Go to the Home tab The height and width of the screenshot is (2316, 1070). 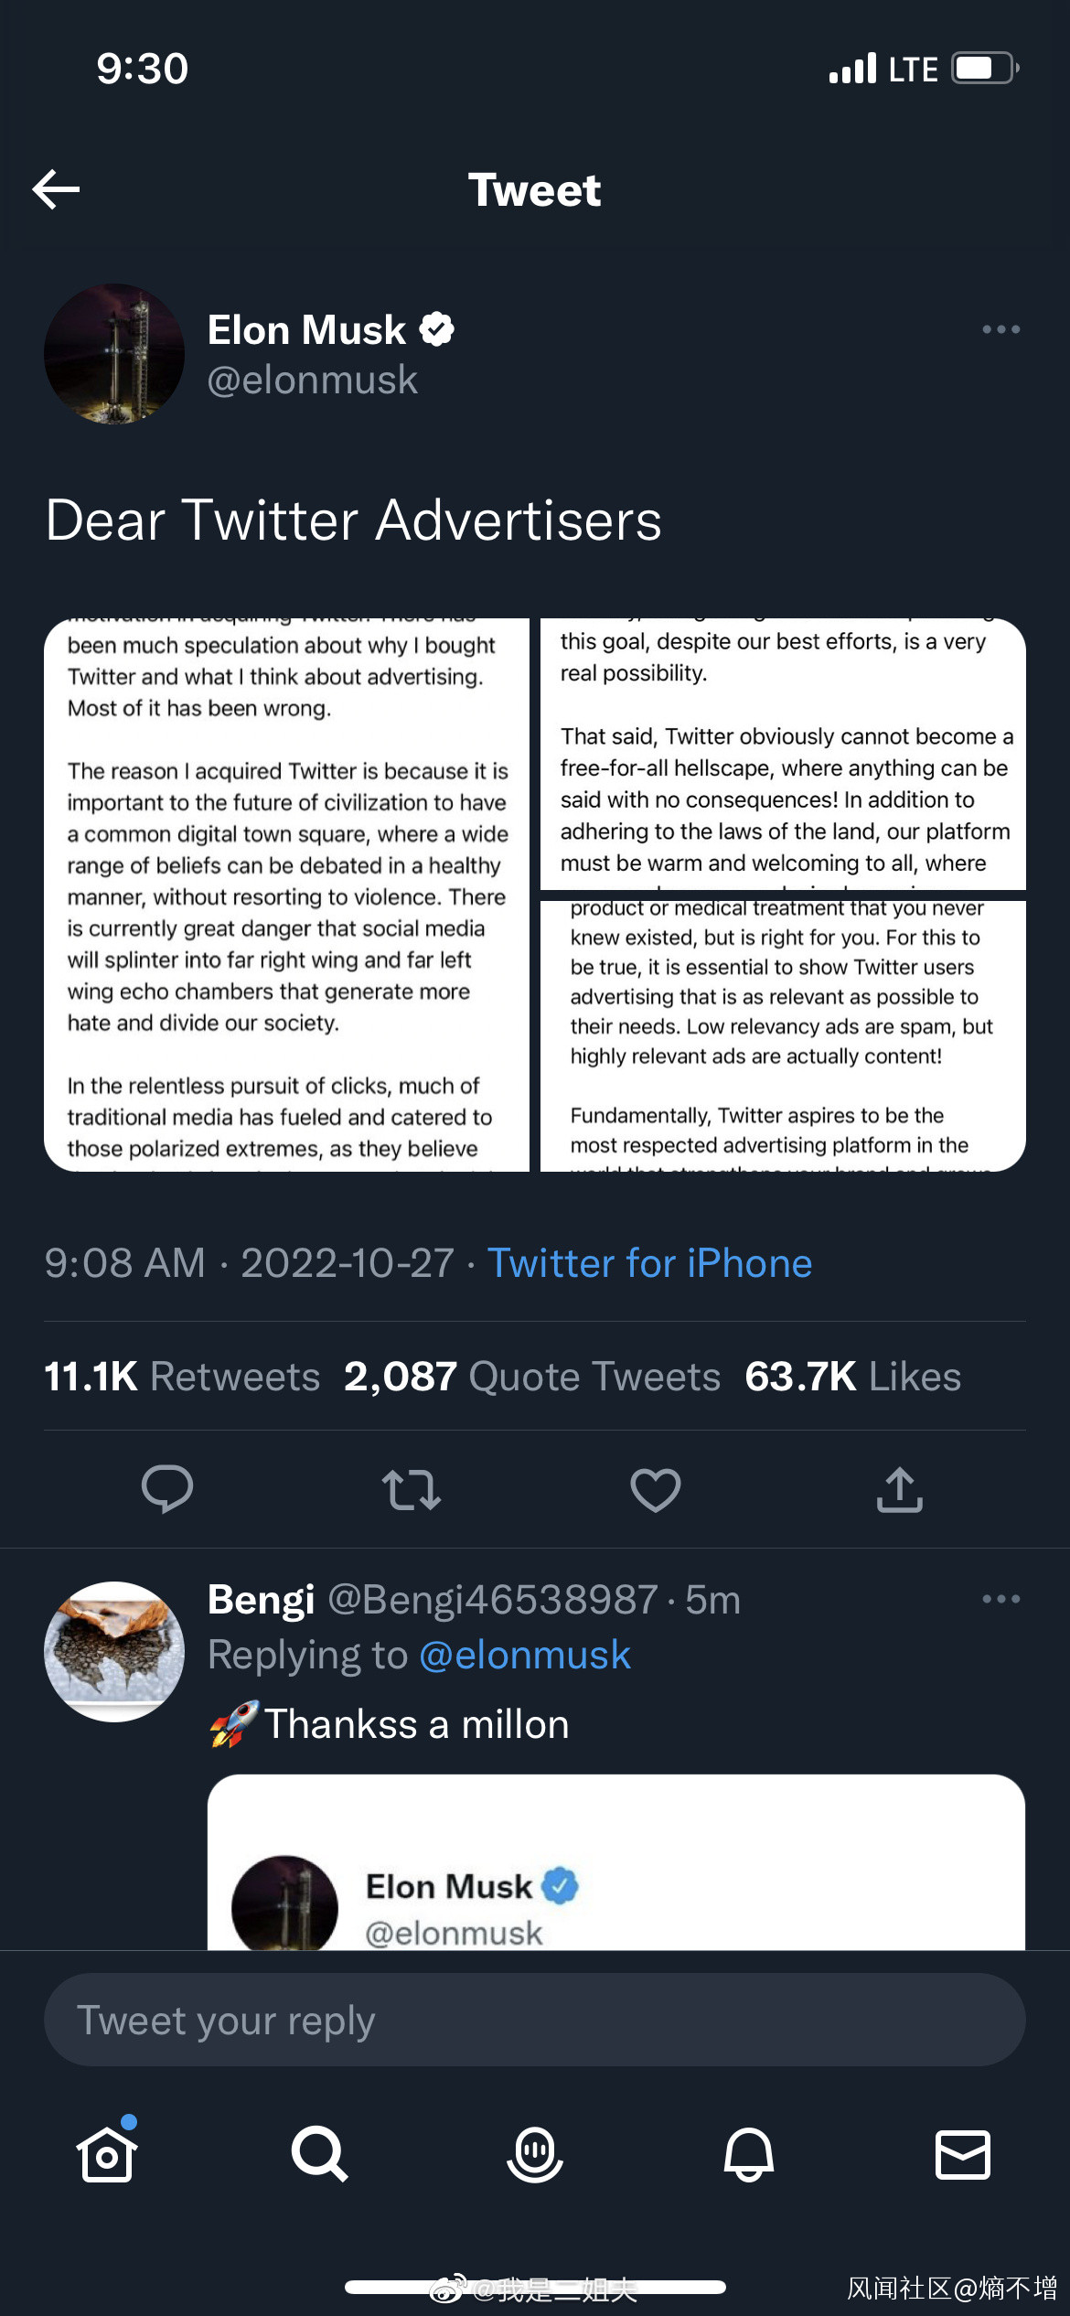(107, 2154)
